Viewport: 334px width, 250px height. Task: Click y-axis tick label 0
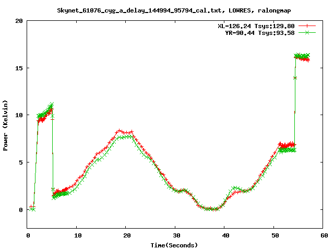coord(21,210)
